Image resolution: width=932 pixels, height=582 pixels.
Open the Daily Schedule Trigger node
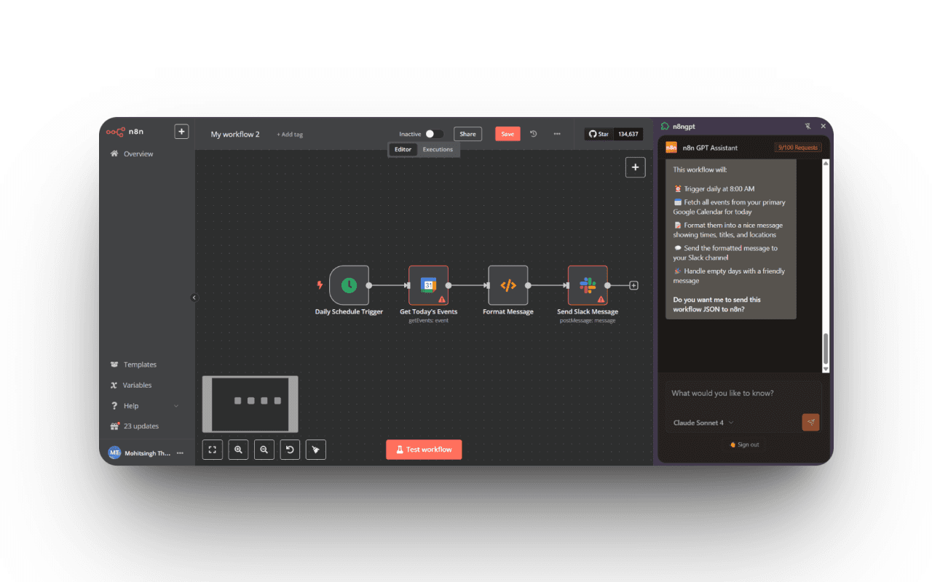tap(348, 285)
